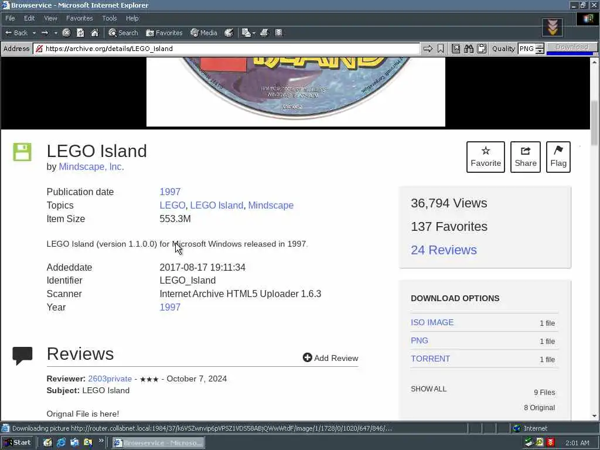Open the LEGO topic link

point(172,205)
